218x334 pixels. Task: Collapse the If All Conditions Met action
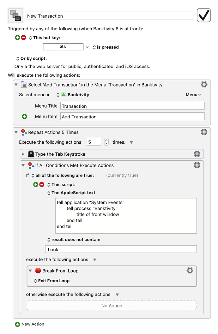(x=23, y=165)
